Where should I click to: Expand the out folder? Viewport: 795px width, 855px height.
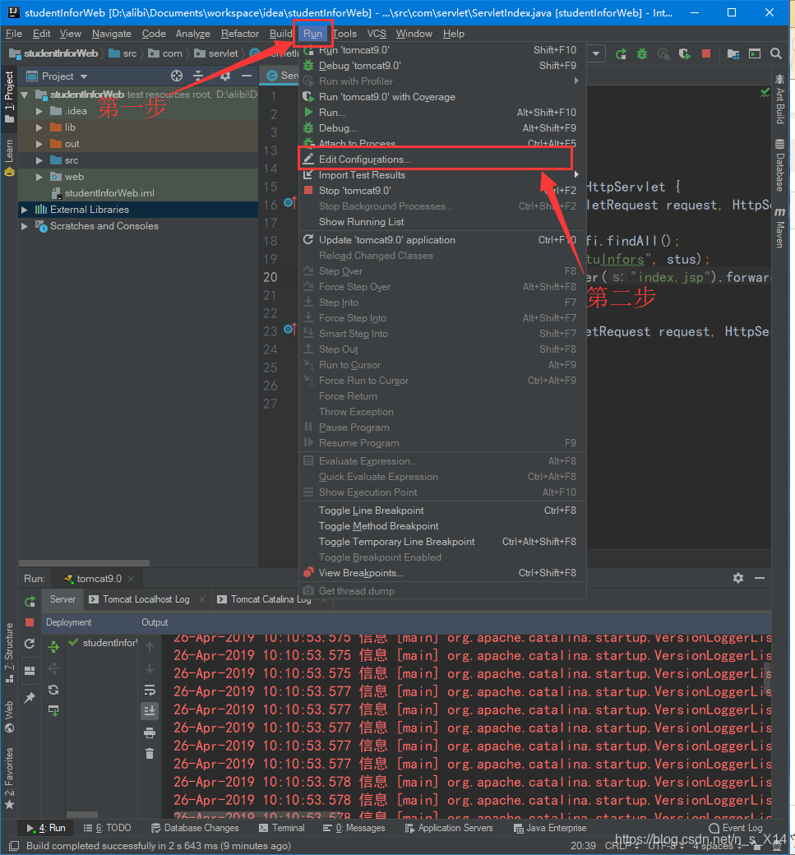(39, 144)
